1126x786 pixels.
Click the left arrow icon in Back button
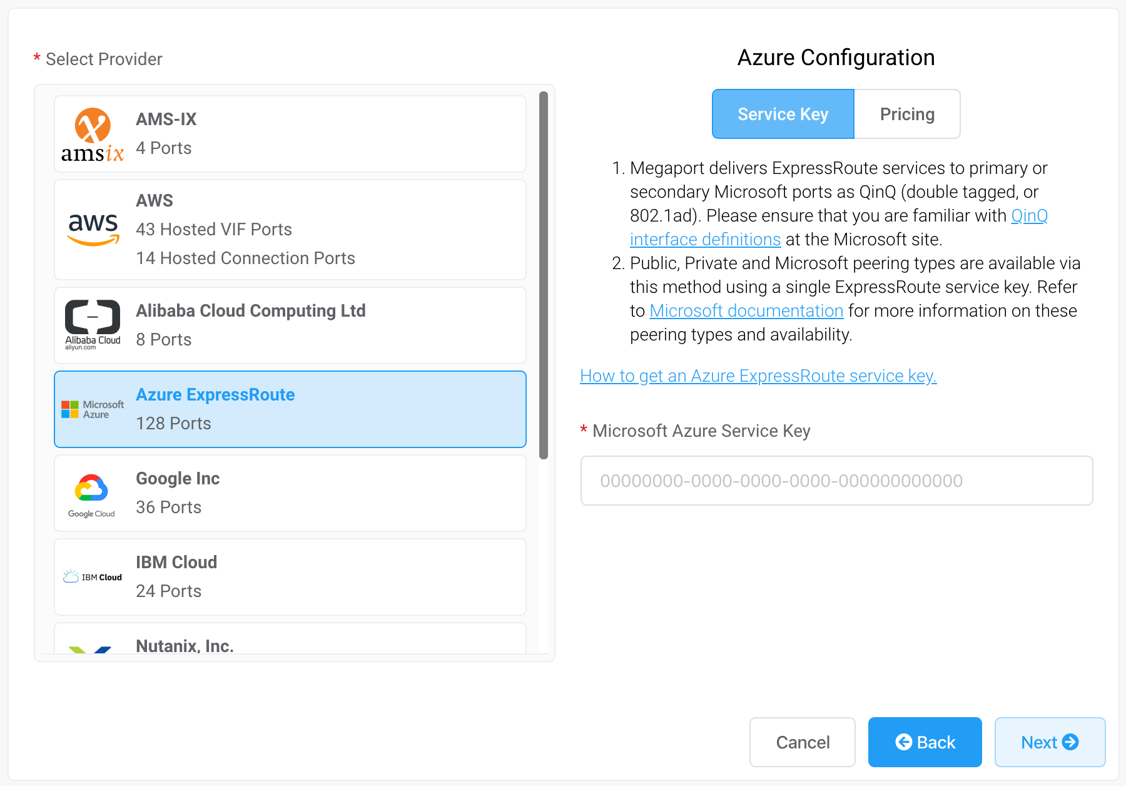[904, 742]
